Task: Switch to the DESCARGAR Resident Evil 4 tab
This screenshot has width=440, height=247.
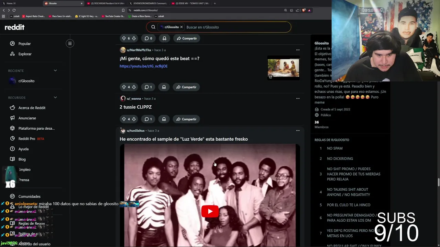Action: pos(106,3)
